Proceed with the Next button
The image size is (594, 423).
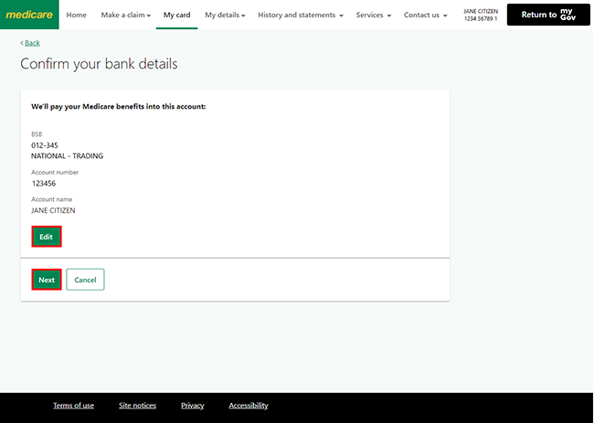click(47, 280)
